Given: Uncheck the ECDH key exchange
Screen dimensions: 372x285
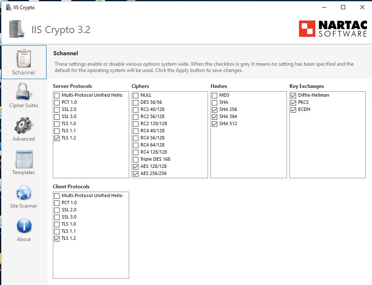Looking at the screenshot, I should (x=293, y=110).
